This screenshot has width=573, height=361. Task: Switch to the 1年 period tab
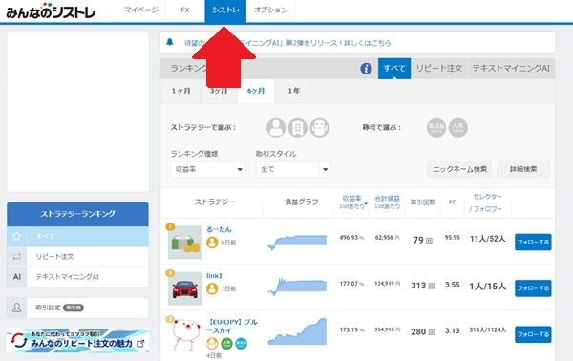[x=294, y=91]
